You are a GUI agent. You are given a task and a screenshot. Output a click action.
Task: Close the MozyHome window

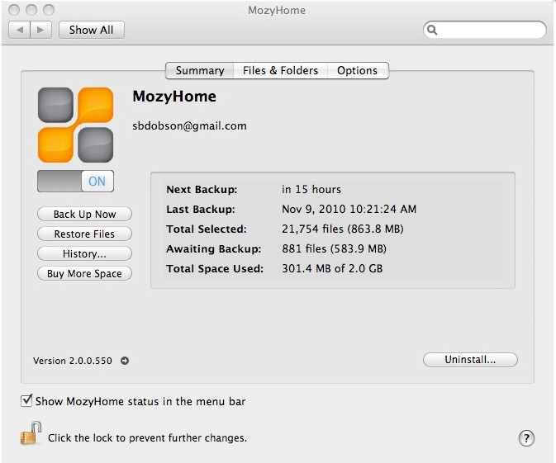14,10
